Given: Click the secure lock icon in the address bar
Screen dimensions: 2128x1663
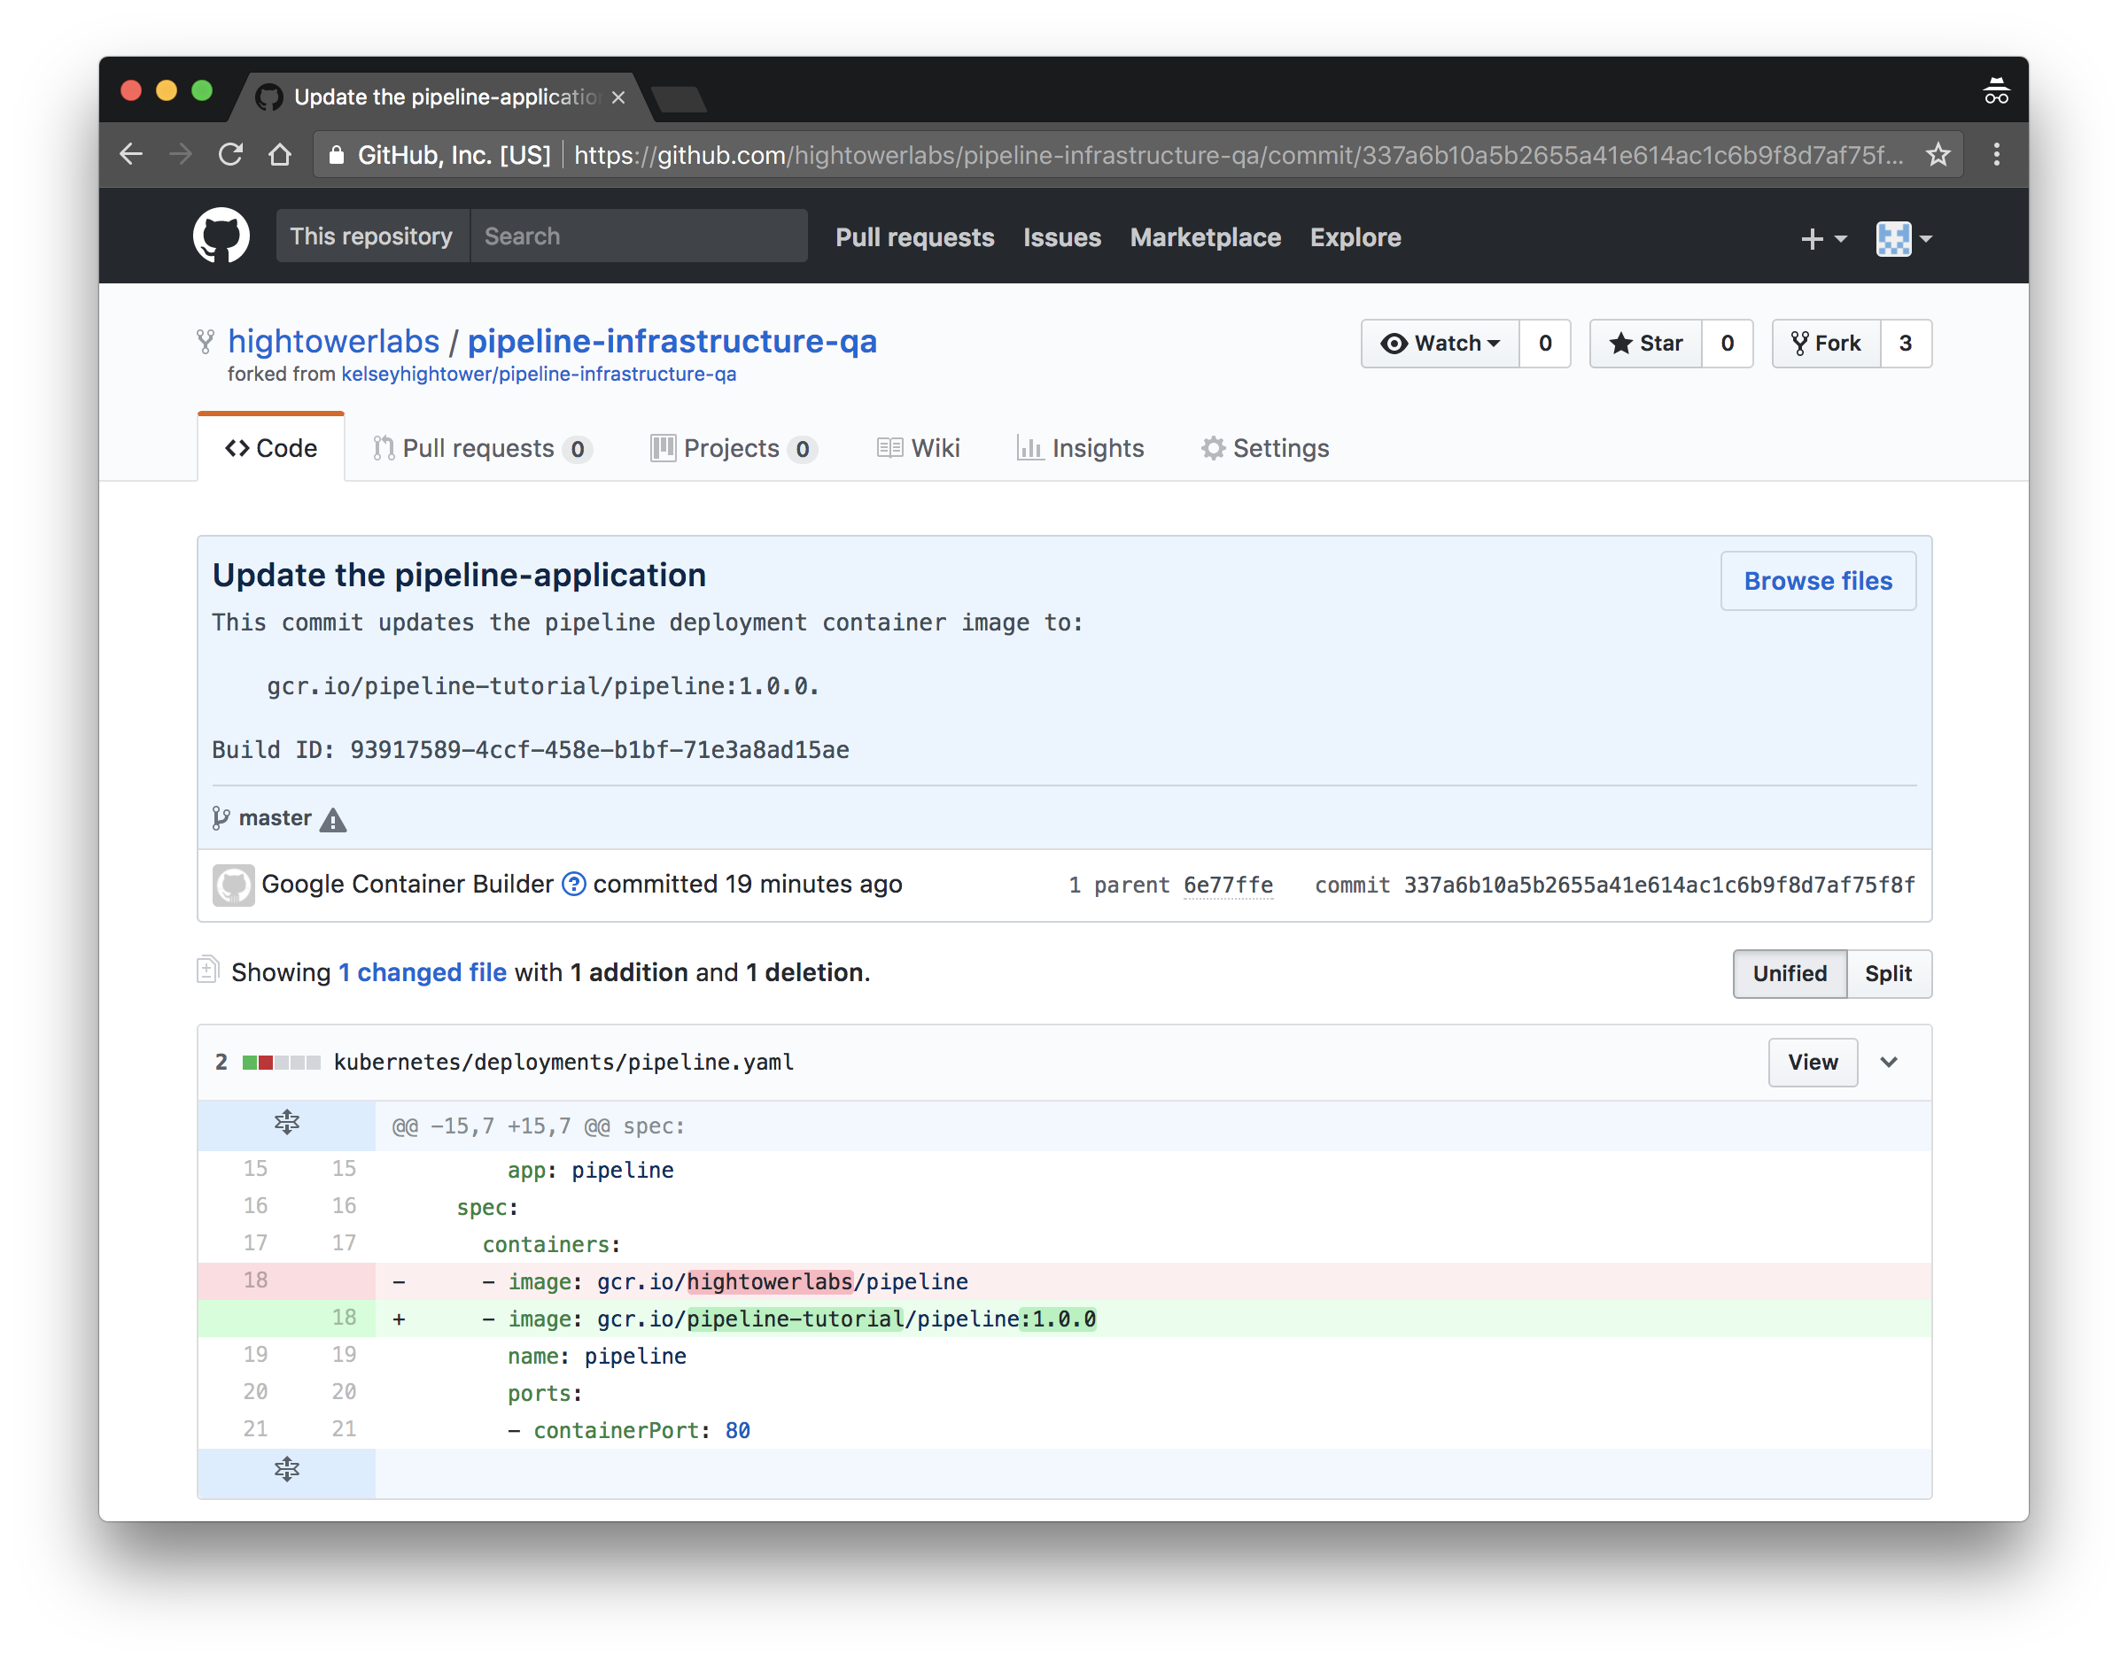Looking at the screenshot, I should pyautogui.click(x=336, y=155).
